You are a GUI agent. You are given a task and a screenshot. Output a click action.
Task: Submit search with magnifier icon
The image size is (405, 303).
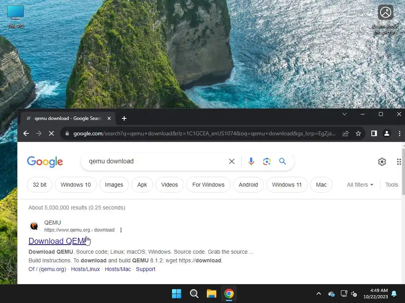click(282, 161)
